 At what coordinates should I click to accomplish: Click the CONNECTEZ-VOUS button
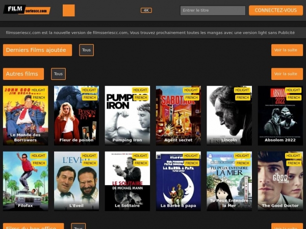(x=276, y=10)
